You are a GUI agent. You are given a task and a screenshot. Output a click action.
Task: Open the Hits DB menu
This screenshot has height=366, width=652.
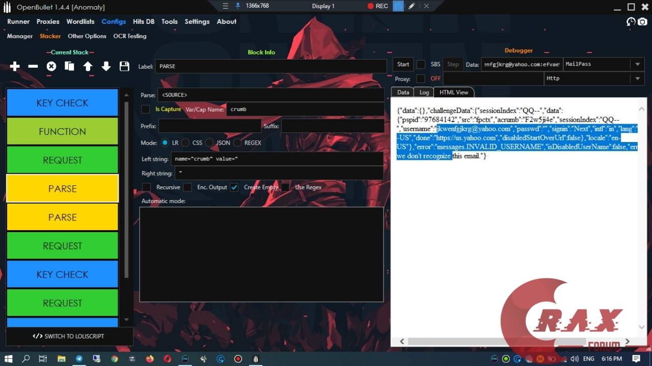click(x=144, y=22)
